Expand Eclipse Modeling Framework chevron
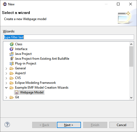This screenshot has height=132, width=137. [6, 83]
